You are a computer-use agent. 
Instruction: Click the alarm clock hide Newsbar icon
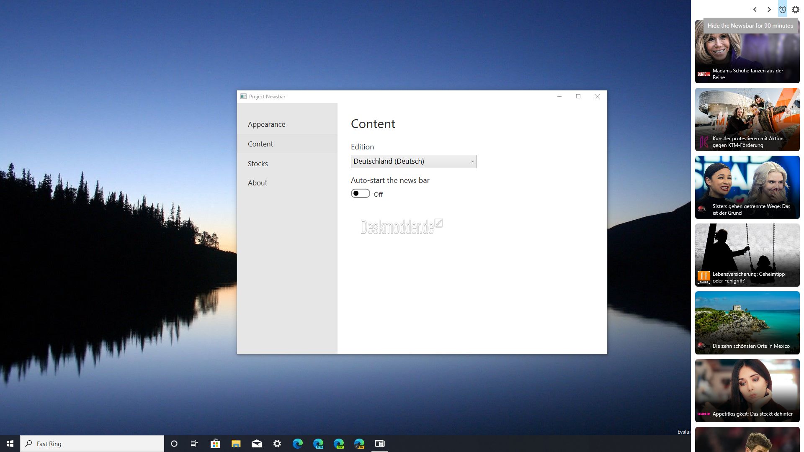click(x=782, y=9)
